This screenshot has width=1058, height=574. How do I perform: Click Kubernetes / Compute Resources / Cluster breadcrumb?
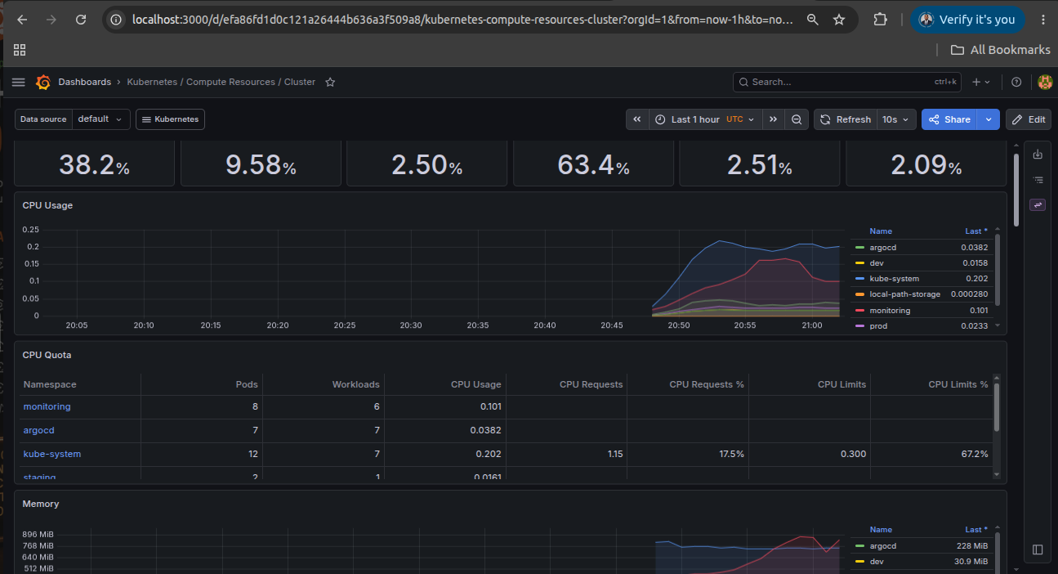pos(221,82)
